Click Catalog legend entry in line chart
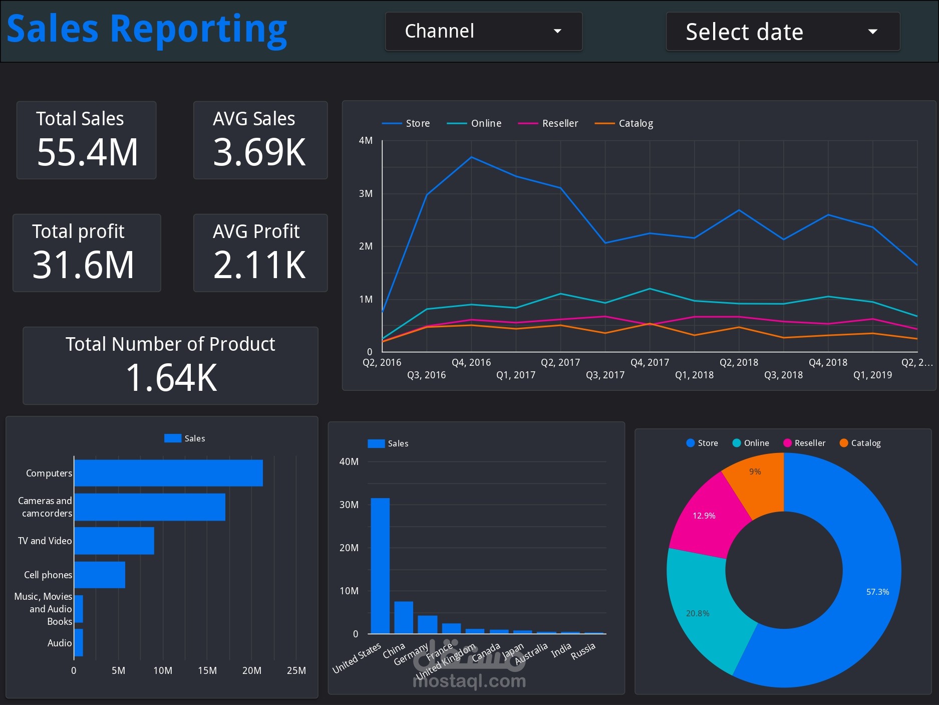 click(x=623, y=123)
